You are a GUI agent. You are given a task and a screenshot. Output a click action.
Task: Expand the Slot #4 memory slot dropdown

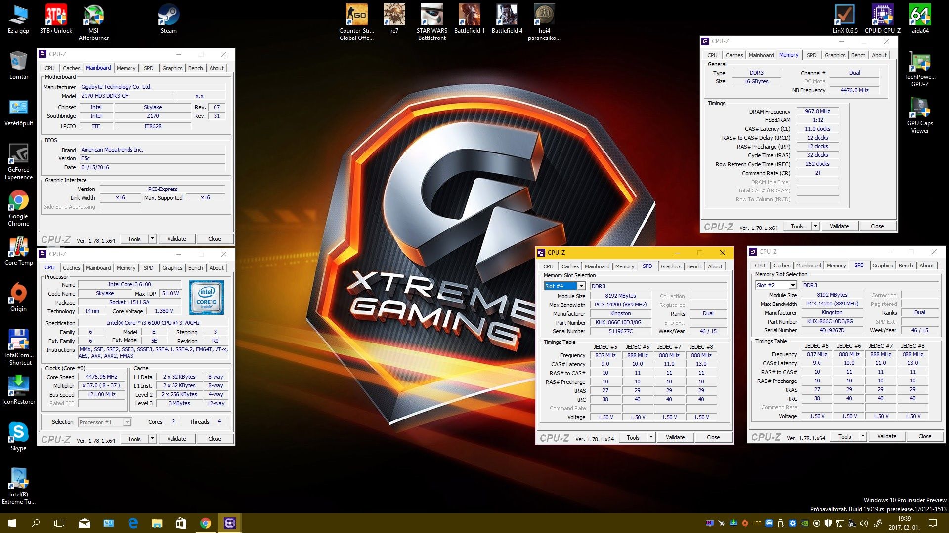coord(581,286)
